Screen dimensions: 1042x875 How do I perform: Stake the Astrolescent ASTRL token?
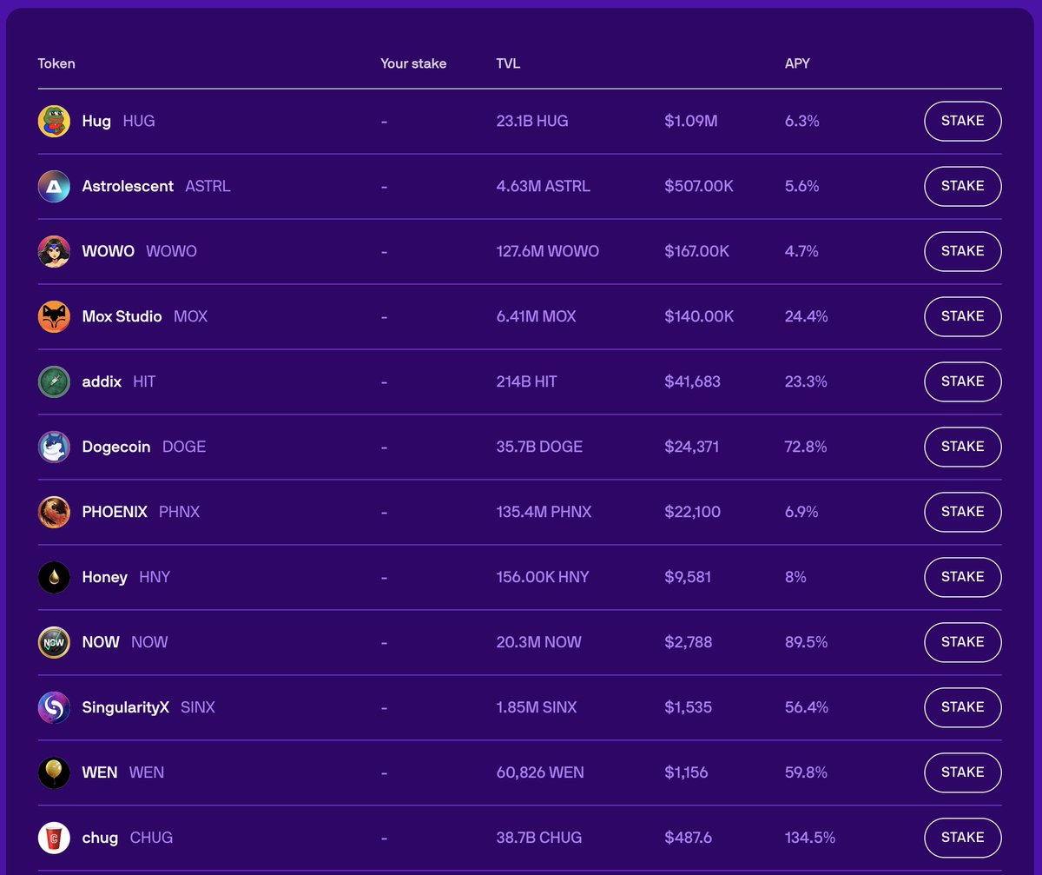coord(962,186)
